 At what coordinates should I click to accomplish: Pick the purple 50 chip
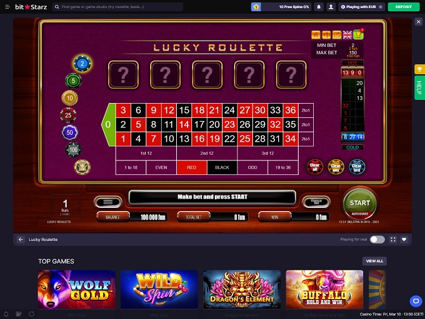coord(69,132)
